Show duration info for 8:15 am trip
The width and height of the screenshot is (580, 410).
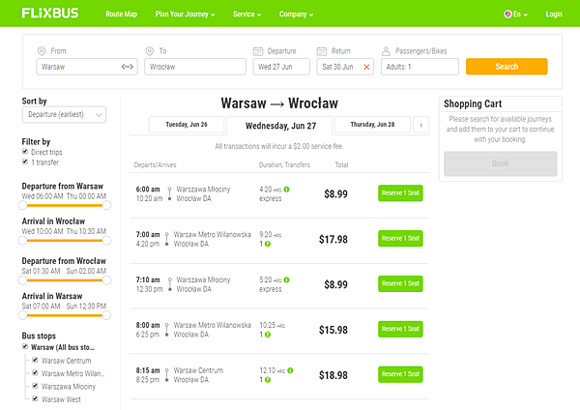(x=290, y=370)
